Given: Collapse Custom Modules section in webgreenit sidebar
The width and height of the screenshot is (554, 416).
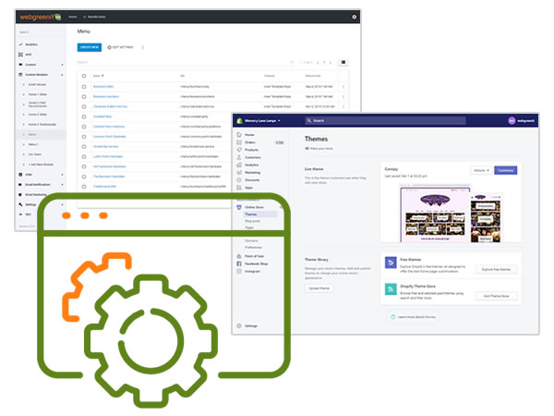Looking at the screenshot, I should point(62,75).
